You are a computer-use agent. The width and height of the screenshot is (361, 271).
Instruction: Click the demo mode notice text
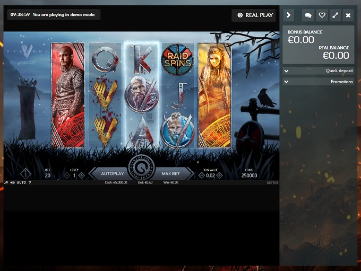[64, 14]
